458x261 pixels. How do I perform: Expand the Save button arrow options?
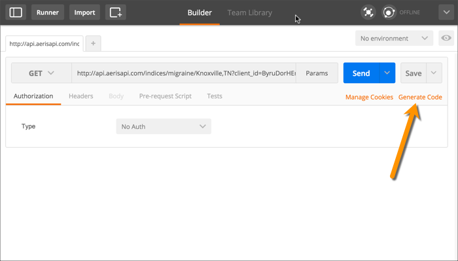[x=434, y=73]
